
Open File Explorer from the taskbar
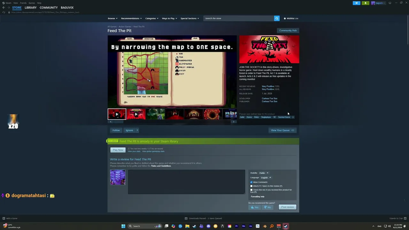click(x=187, y=226)
